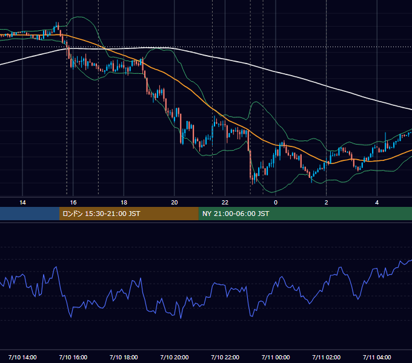Click the 4 hour label on the chart axis
Screen dimensions: 412x363
pyautogui.click(x=377, y=203)
